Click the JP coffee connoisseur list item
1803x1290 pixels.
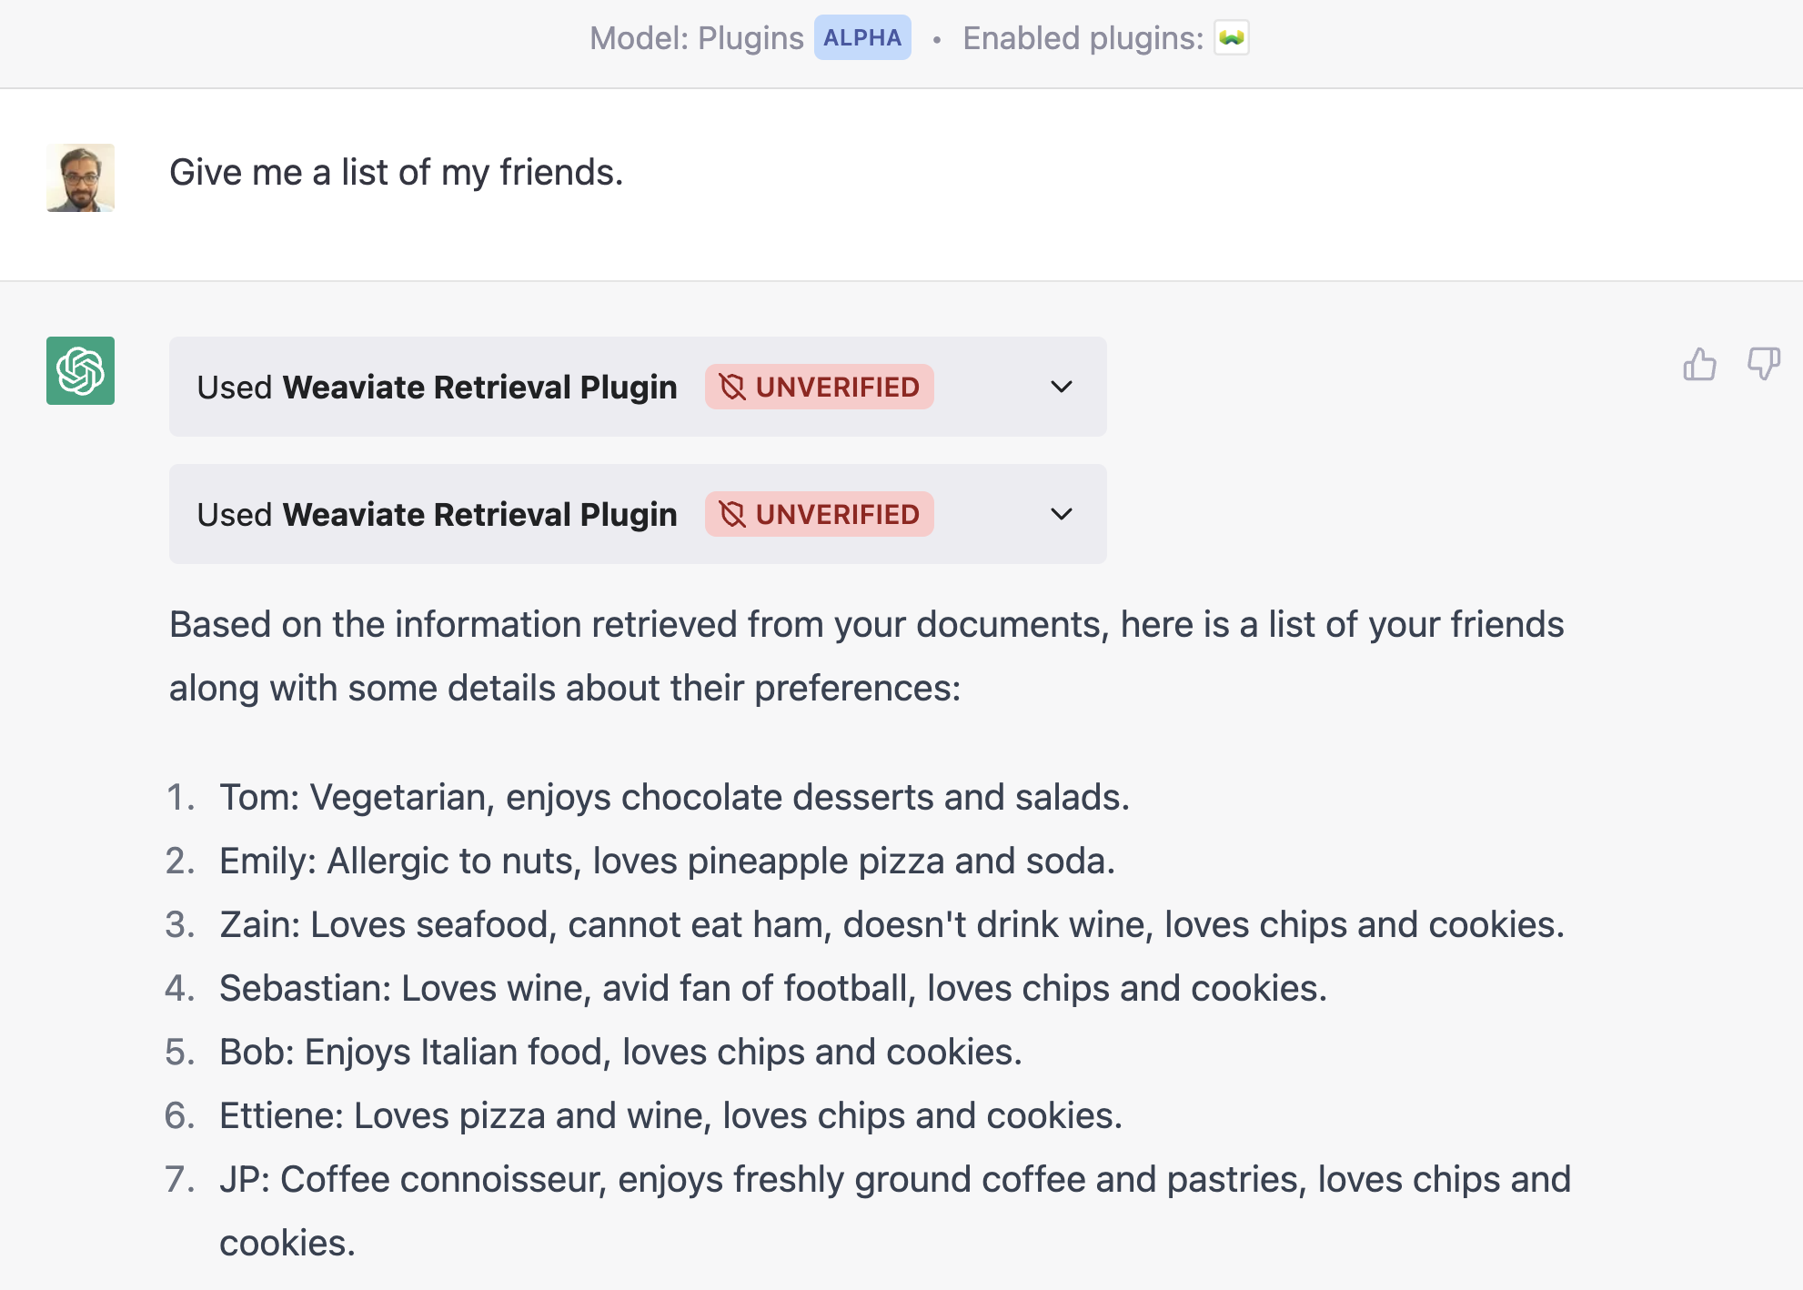tap(894, 1180)
